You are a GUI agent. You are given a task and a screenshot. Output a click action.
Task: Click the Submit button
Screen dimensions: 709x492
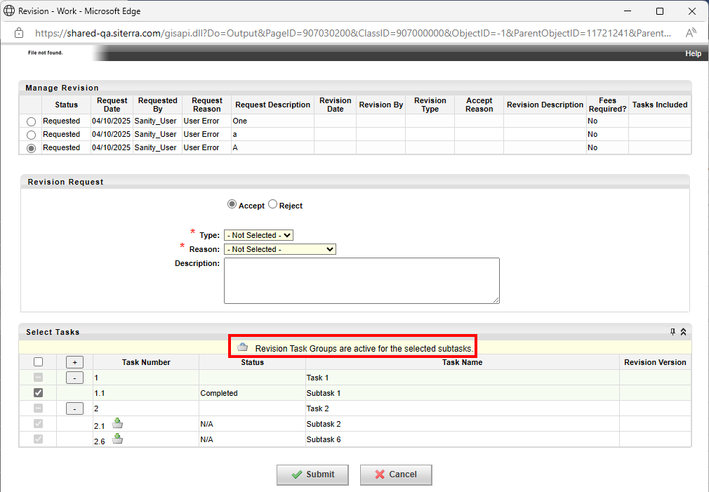[x=312, y=474]
